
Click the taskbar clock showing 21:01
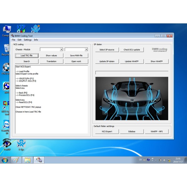178,160
